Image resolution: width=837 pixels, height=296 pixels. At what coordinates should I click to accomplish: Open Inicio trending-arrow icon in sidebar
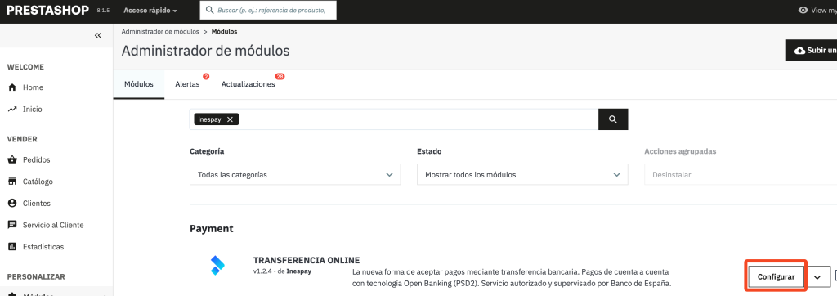[12, 109]
